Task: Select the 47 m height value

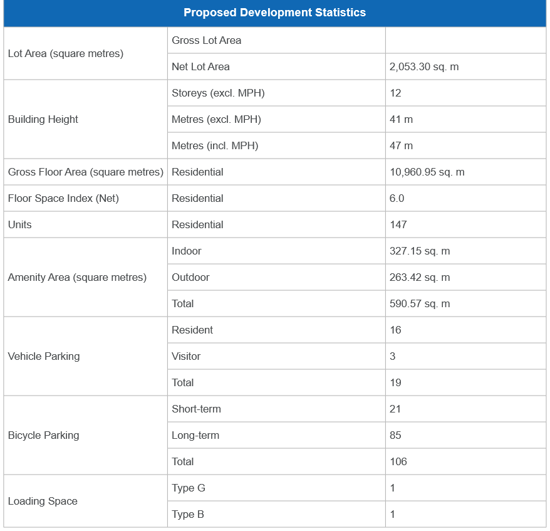Action: click(401, 146)
